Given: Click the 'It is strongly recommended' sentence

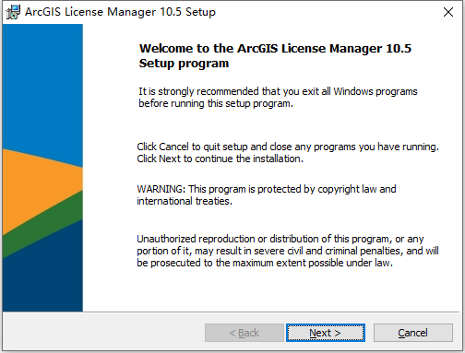Looking at the screenshot, I should coord(278,91).
